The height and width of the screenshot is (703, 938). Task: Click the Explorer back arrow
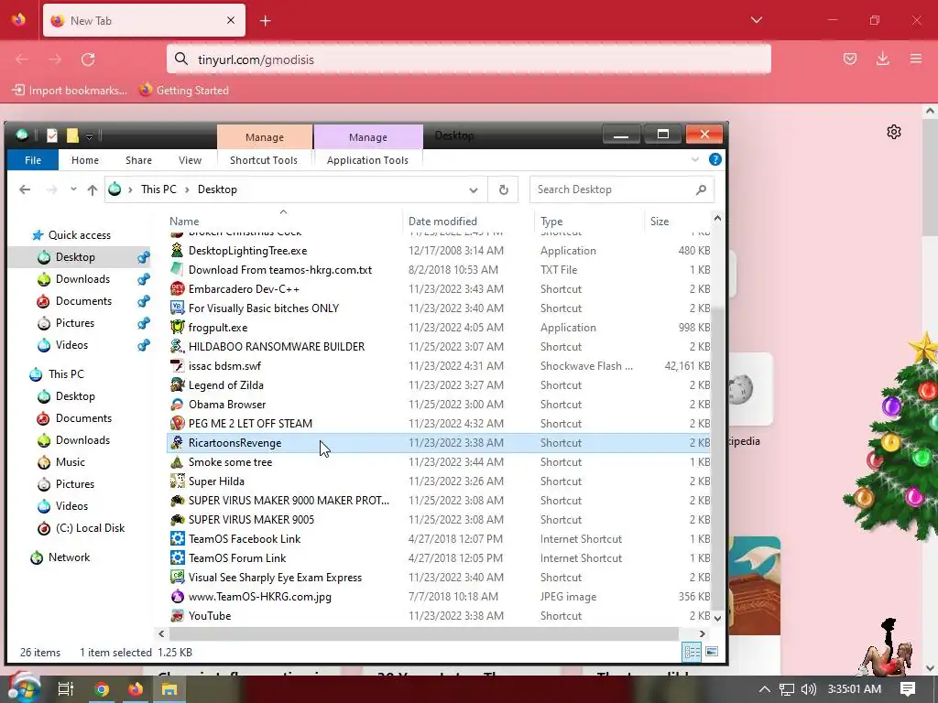click(25, 189)
